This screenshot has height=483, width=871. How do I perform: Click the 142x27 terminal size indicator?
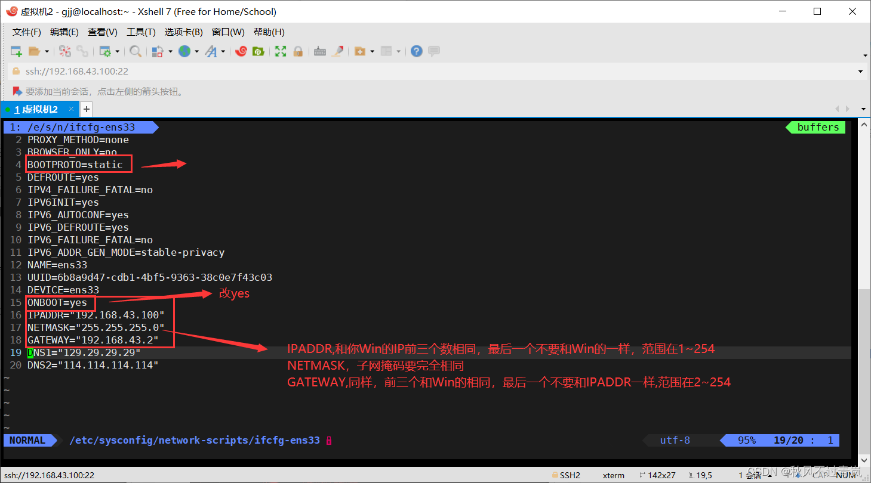[657, 475]
